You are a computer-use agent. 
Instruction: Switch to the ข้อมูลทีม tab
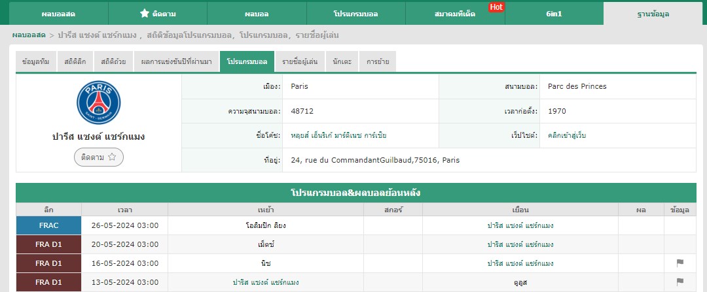coord(36,61)
